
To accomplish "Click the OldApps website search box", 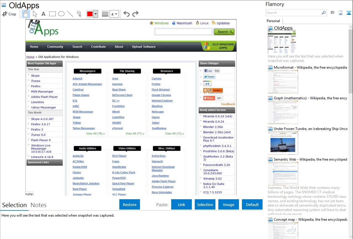I will coord(183,32).
